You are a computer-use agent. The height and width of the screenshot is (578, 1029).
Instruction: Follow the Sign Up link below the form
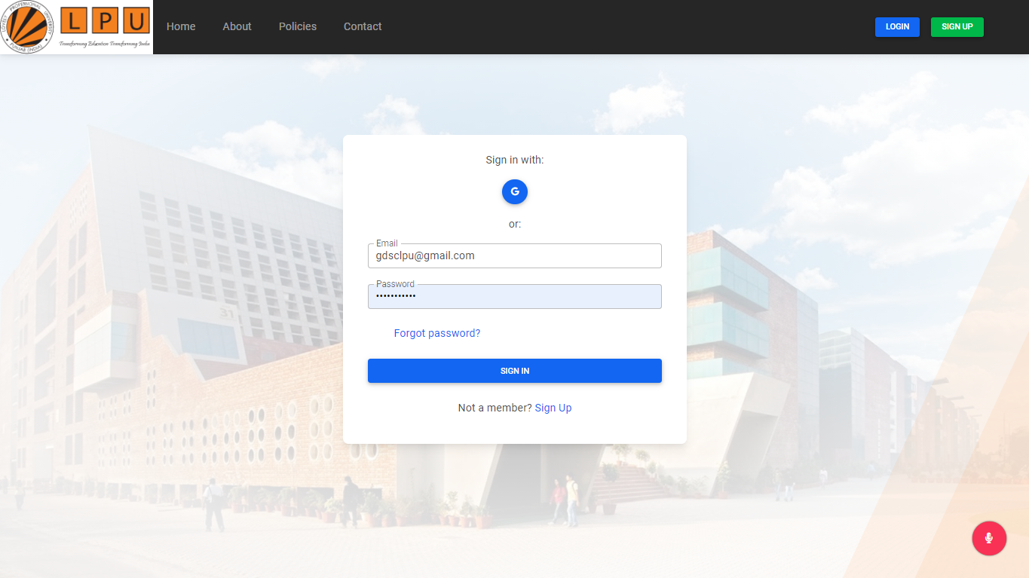click(x=553, y=408)
